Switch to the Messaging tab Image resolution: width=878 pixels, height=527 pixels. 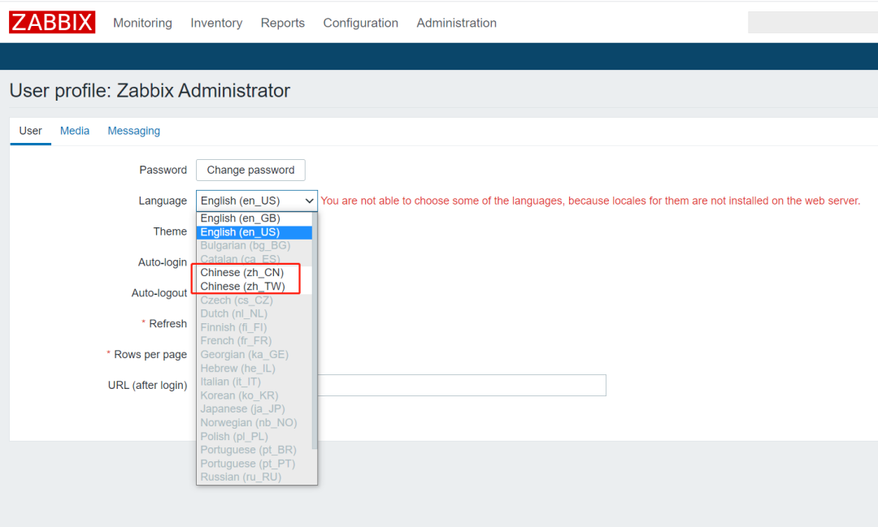tap(134, 131)
